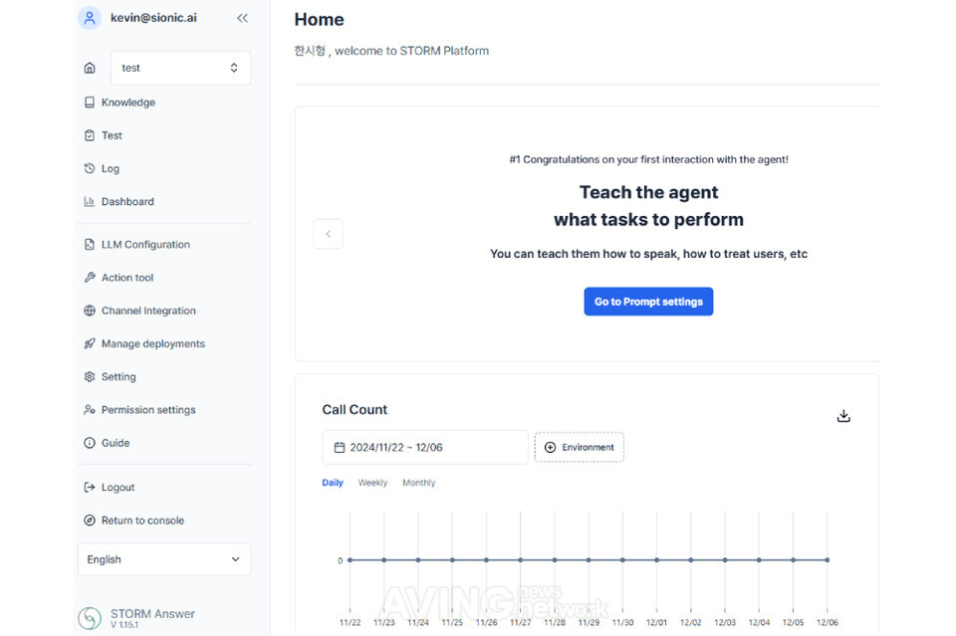Click the STORM Answer logo
This screenshot has width=956, height=636.
pyautogui.click(x=90, y=618)
